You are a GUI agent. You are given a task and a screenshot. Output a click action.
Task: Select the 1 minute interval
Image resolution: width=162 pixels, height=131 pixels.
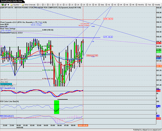(x=39, y=5)
